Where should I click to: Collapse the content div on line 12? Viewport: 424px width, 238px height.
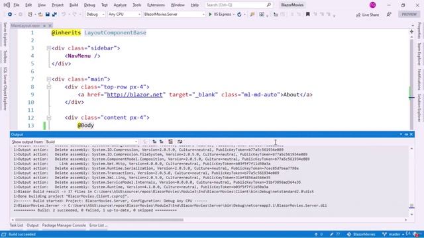(48, 118)
